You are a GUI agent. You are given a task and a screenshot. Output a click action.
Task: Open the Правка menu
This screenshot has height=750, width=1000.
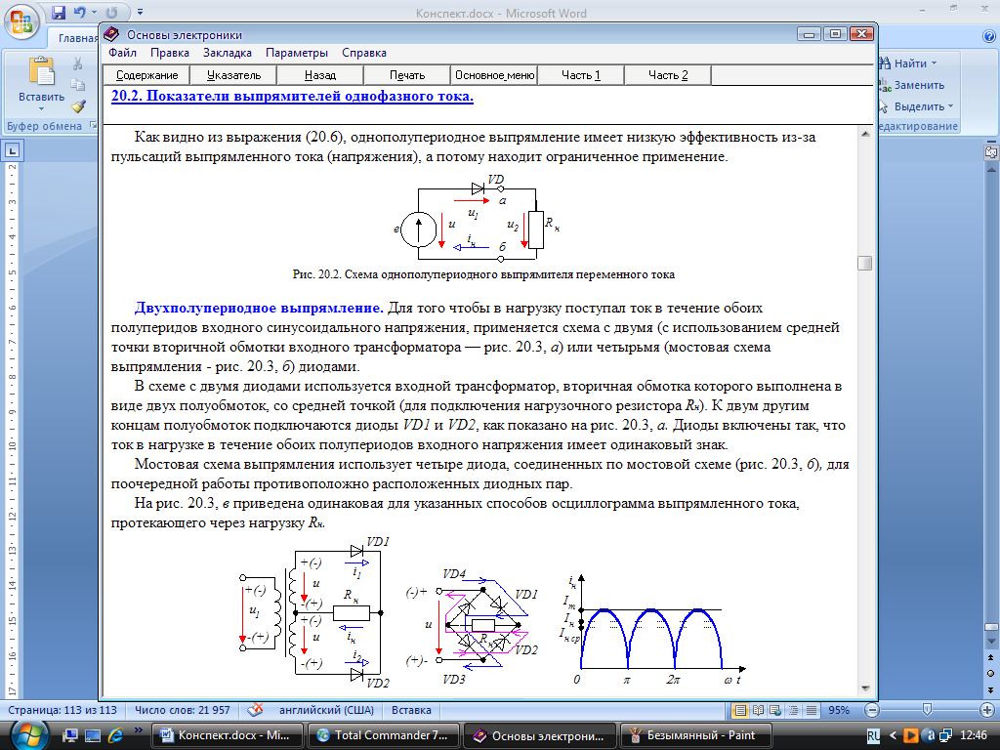click(x=170, y=53)
